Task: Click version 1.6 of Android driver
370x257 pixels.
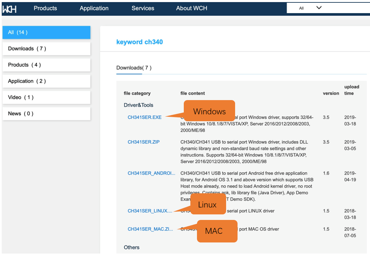Action: pos(326,173)
